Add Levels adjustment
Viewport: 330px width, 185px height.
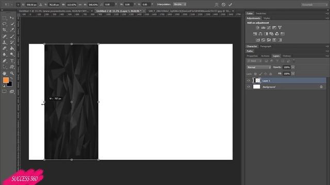(x=263, y=28)
